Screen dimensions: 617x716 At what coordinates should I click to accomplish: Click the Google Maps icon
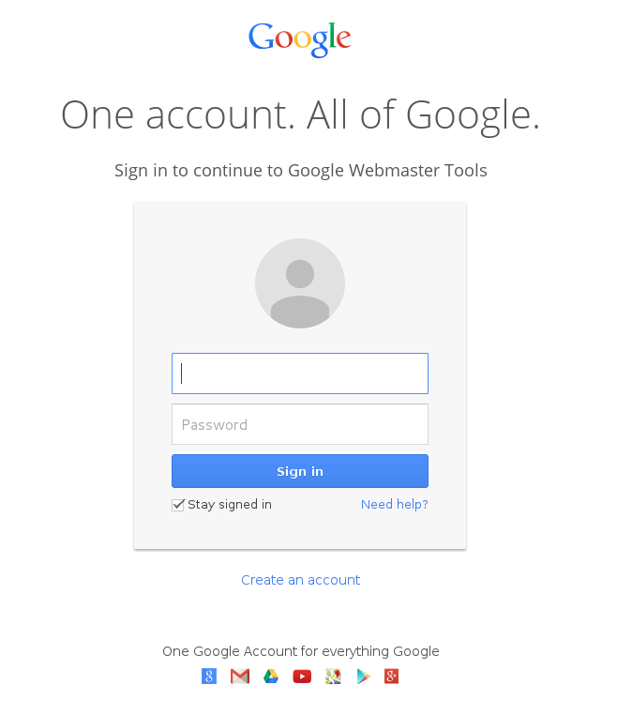332,676
